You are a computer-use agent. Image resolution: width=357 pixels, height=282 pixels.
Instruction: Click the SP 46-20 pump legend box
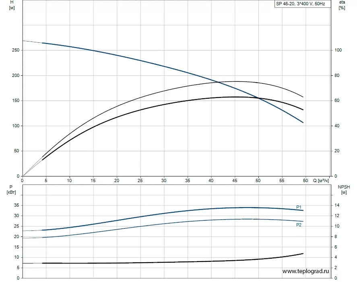pyautogui.click(x=303, y=4)
